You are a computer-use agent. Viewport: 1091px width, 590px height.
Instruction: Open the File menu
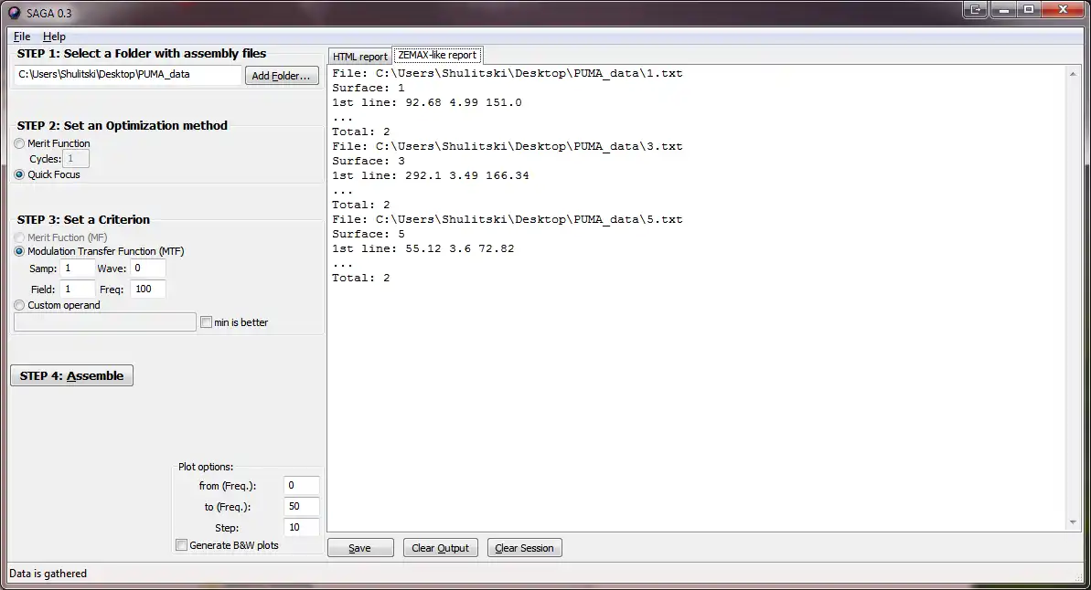point(22,37)
